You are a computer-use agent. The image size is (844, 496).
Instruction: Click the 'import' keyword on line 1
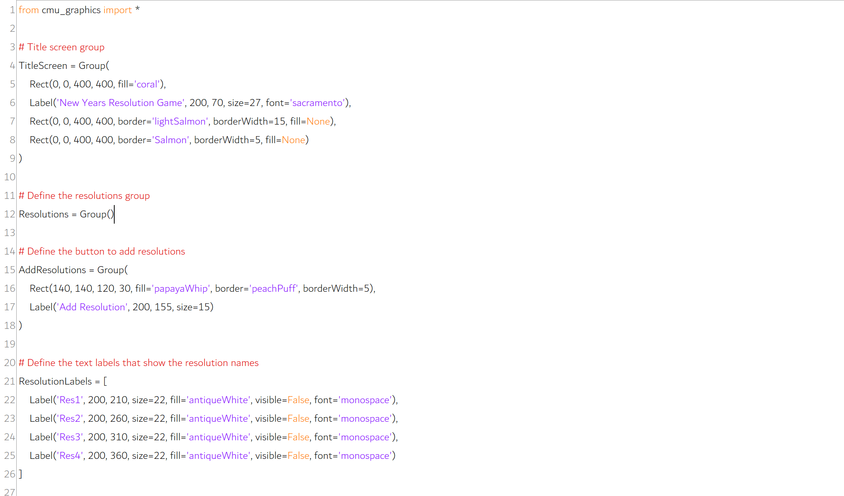coord(117,10)
